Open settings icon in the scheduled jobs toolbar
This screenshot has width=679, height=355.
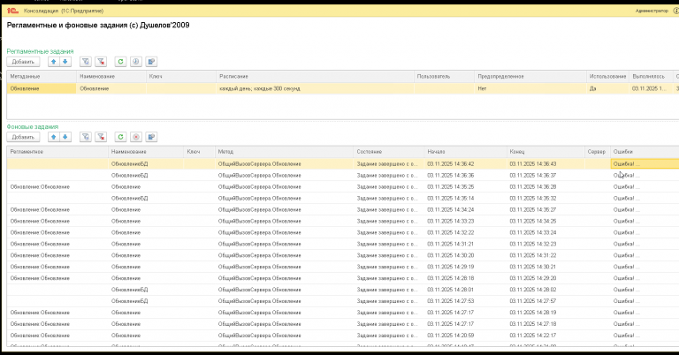pos(151,62)
